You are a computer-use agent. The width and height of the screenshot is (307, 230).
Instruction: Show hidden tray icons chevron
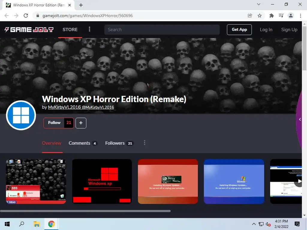click(254, 224)
